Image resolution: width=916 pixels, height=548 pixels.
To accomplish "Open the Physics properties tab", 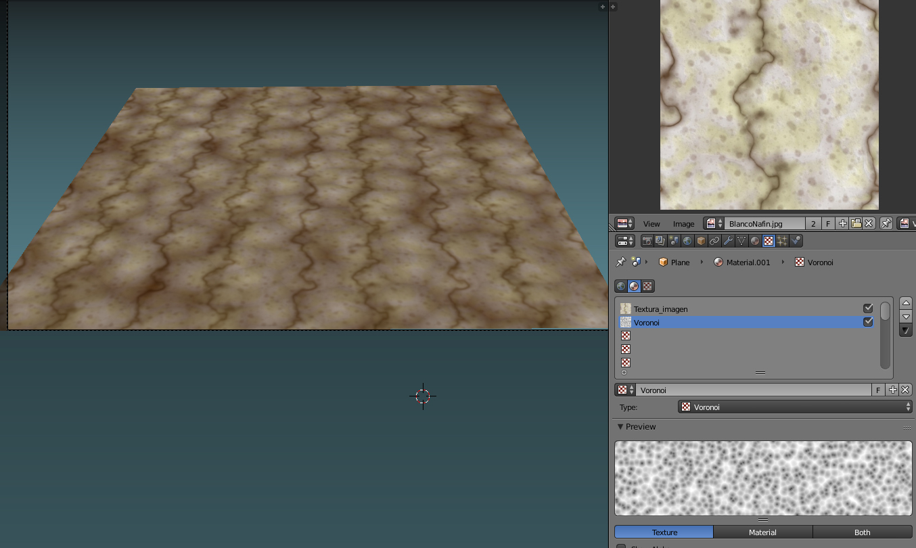I will [x=796, y=241].
